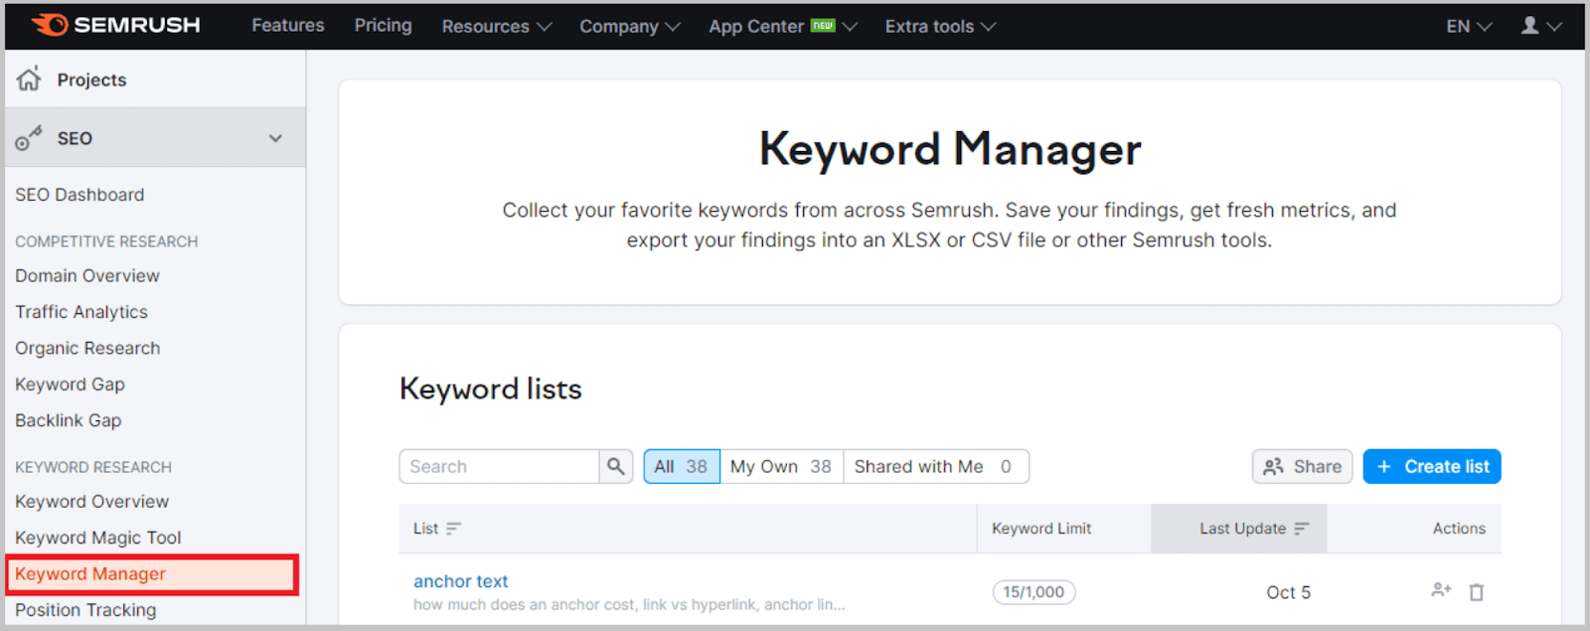
Task: Click the Create list button
Action: point(1432,466)
